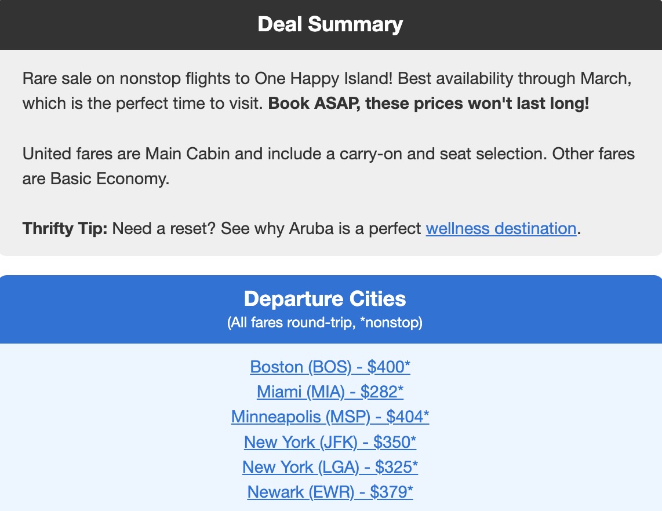Click the cheapest listed fare link
This screenshot has width=662, height=511.
pyautogui.click(x=330, y=392)
